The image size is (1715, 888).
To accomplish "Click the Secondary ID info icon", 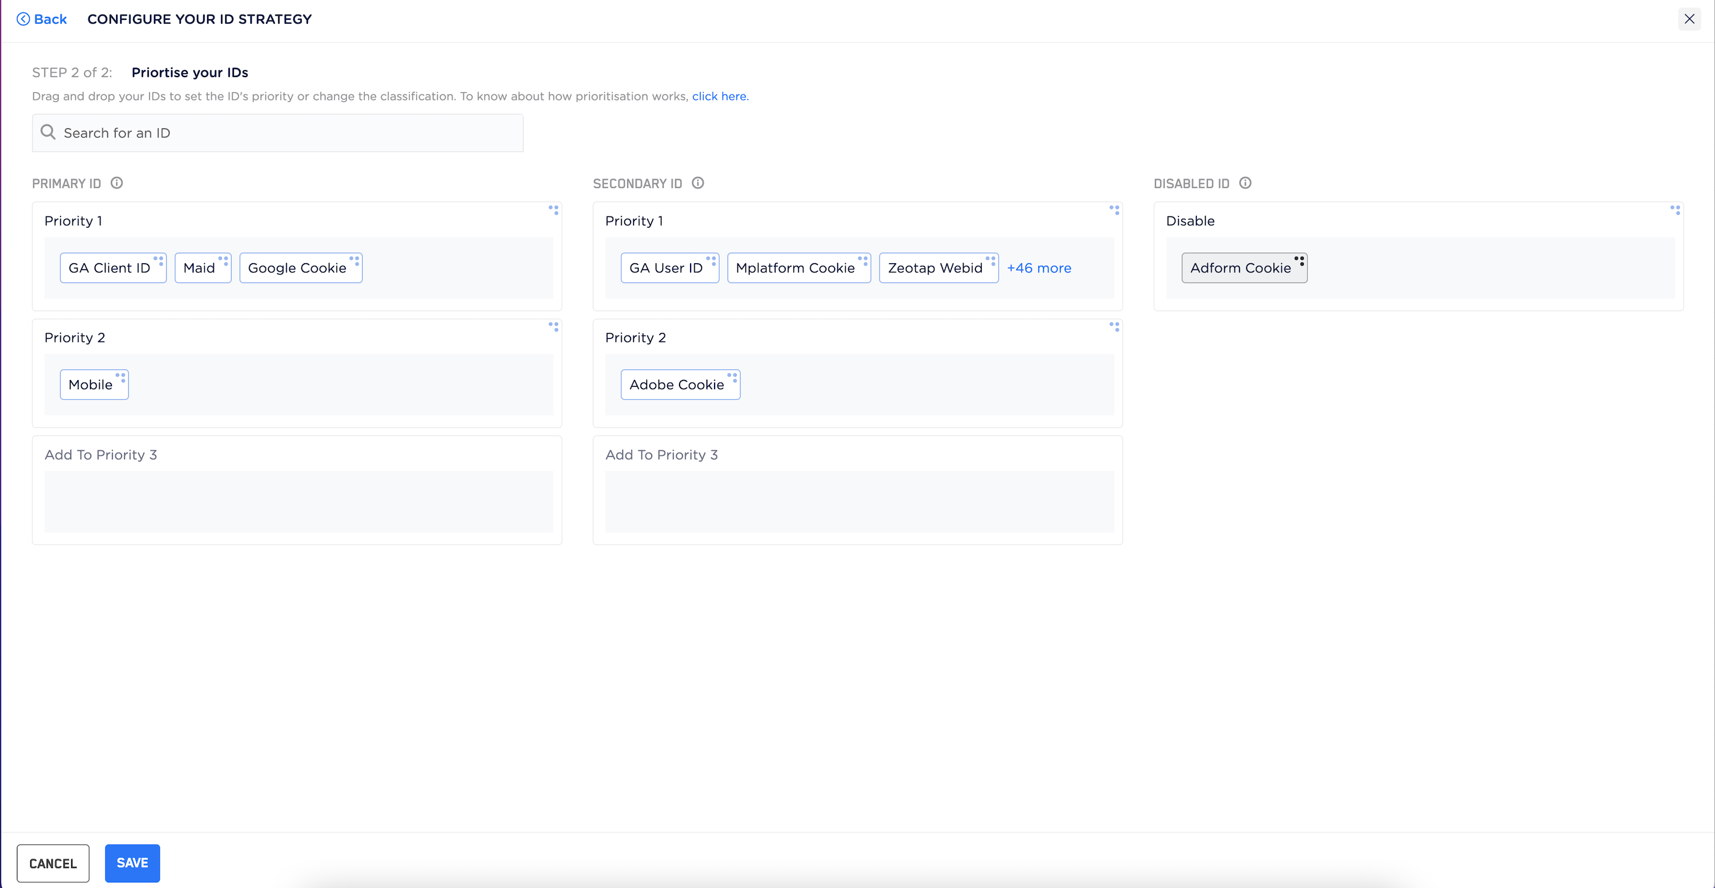I will 698,183.
